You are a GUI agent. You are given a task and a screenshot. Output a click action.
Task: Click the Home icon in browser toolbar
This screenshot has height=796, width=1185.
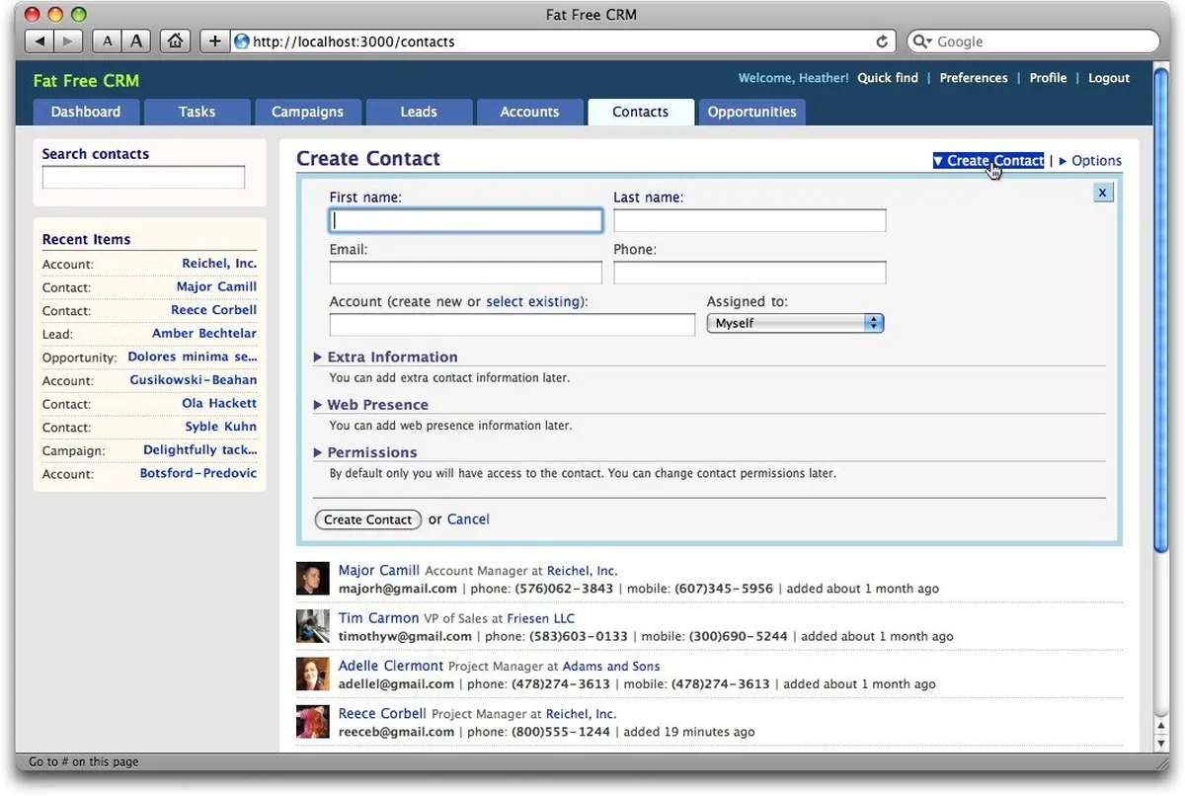[x=175, y=41]
